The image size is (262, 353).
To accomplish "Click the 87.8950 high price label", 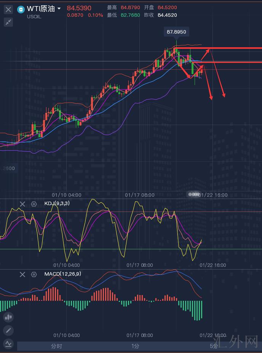I will 176,32.
